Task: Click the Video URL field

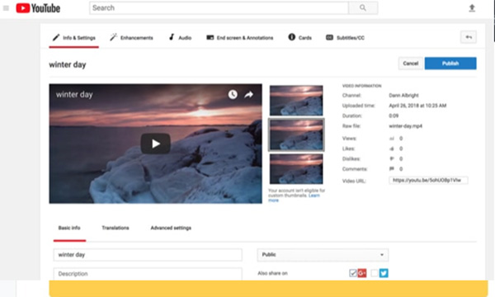Action: [428, 180]
